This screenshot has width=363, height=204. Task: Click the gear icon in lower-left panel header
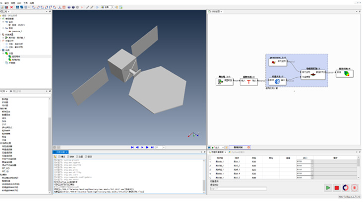pyautogui.click(x=10, y=91)
